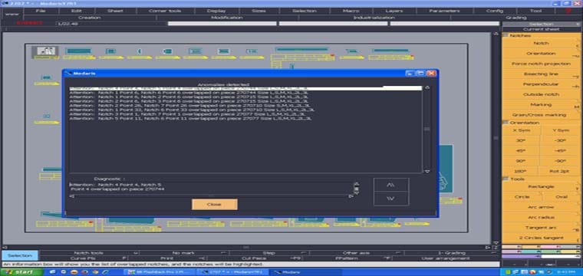Select Force notch projection tool
583x276 pixels.
pyautogui.click(x=541, y=64)
